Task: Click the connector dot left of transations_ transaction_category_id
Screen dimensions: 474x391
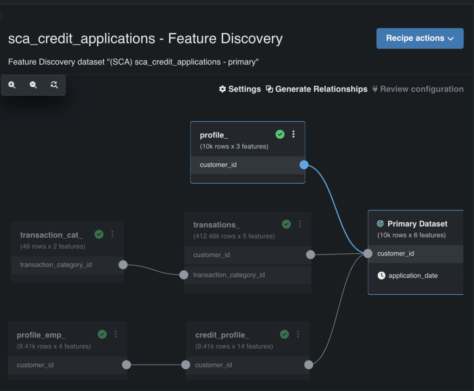Action: click(x=184, y=275)
